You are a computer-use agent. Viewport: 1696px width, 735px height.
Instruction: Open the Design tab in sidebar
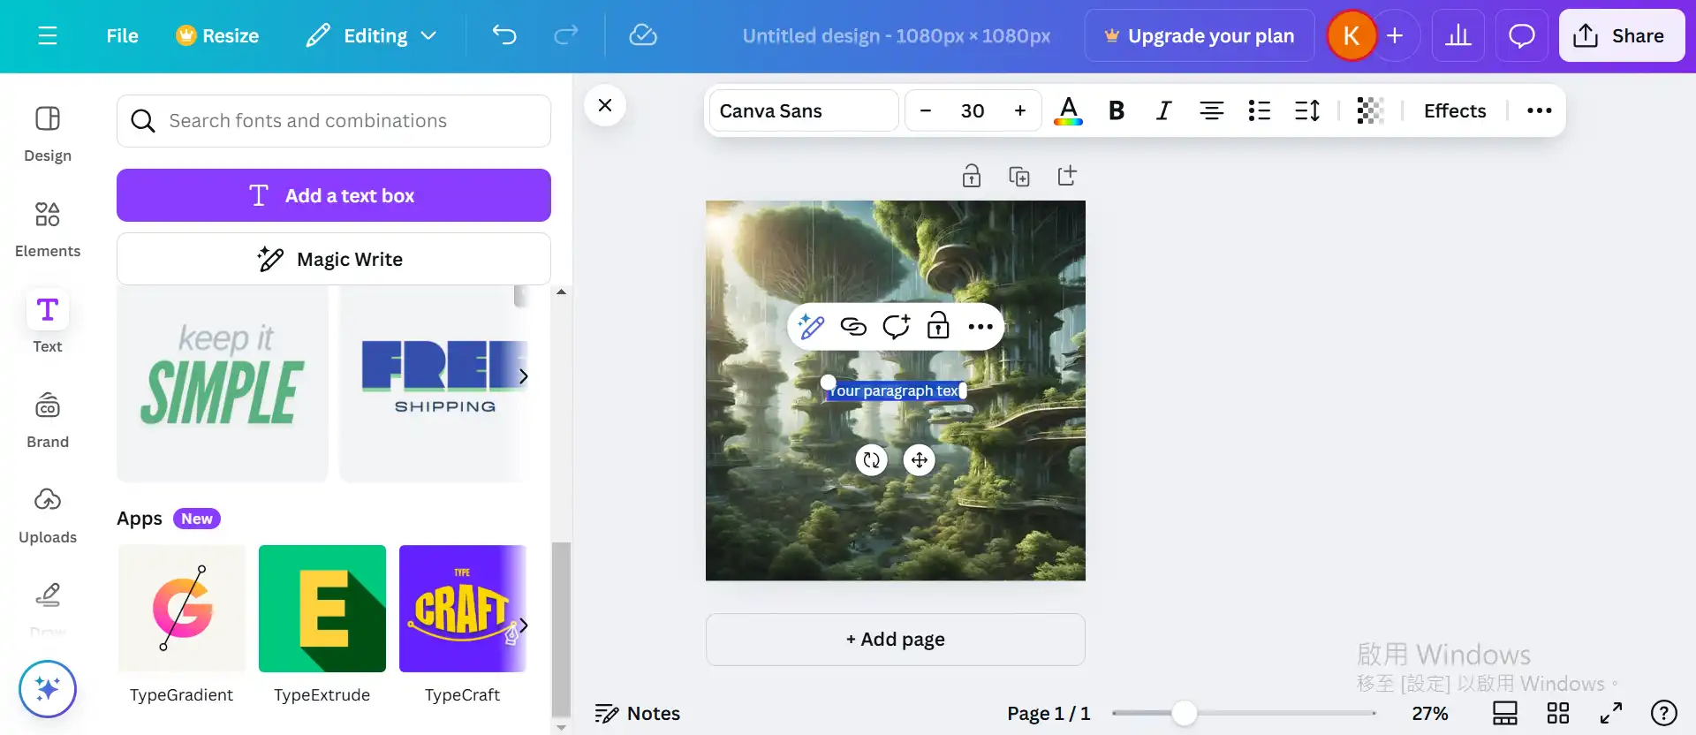pos(48,134)
